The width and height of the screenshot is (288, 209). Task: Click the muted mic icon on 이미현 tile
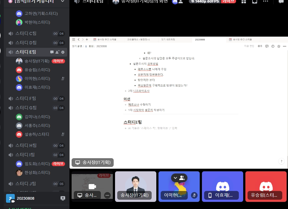[x=194, y=195]
